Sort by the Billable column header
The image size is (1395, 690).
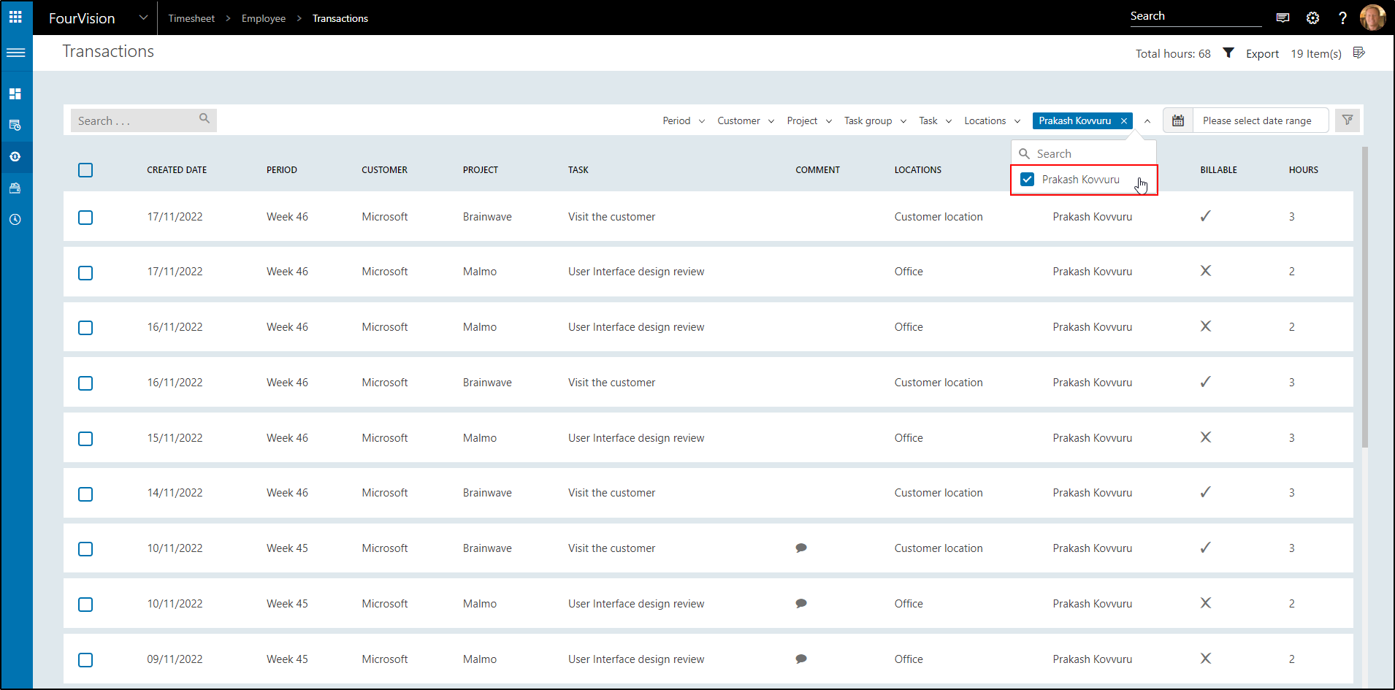tap(1218, 170)
